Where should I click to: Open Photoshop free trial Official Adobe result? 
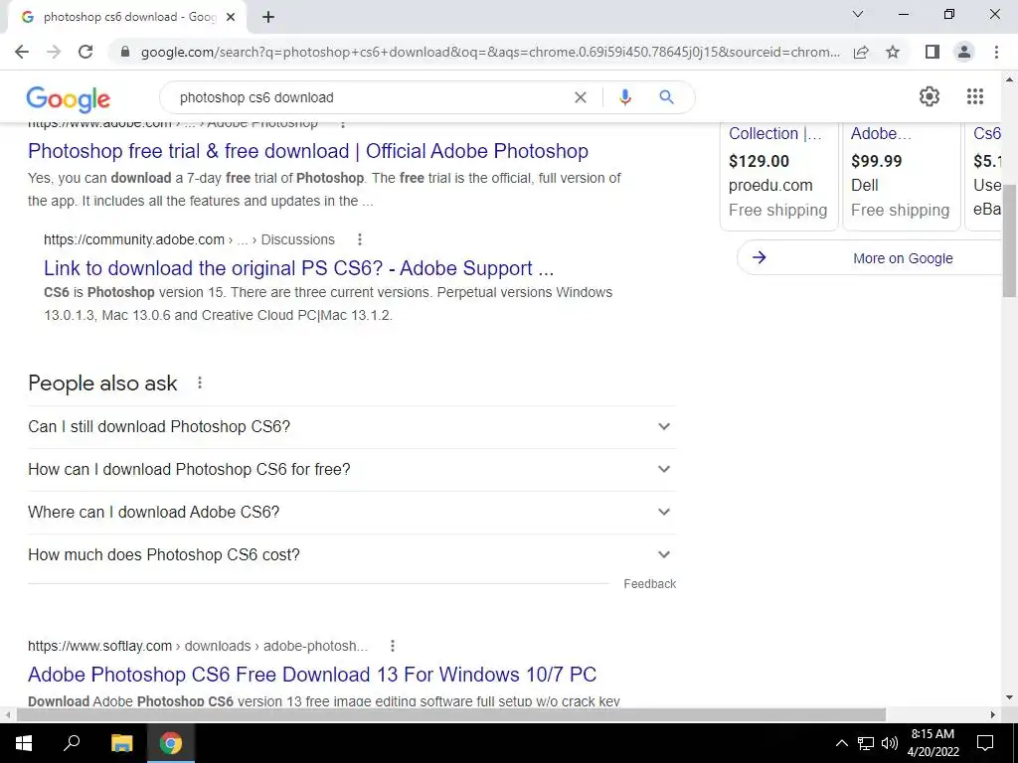pos(308,151)
